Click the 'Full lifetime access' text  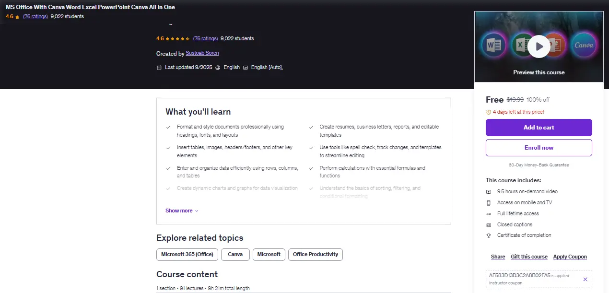click(x=518, y=214)
